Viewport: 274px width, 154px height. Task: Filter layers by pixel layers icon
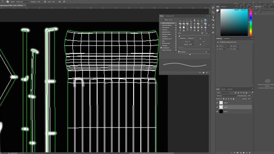(x=235, y=93)
